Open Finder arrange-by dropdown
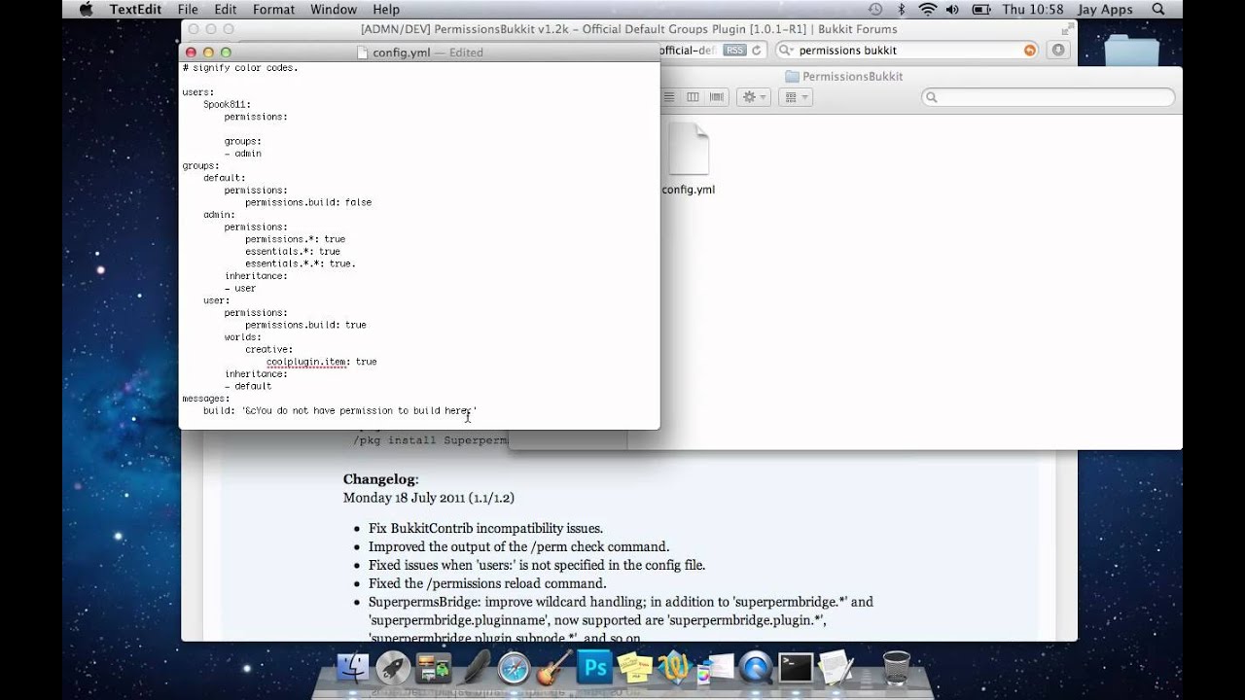Screen dimensions: 1245x700 click(796, 97)
